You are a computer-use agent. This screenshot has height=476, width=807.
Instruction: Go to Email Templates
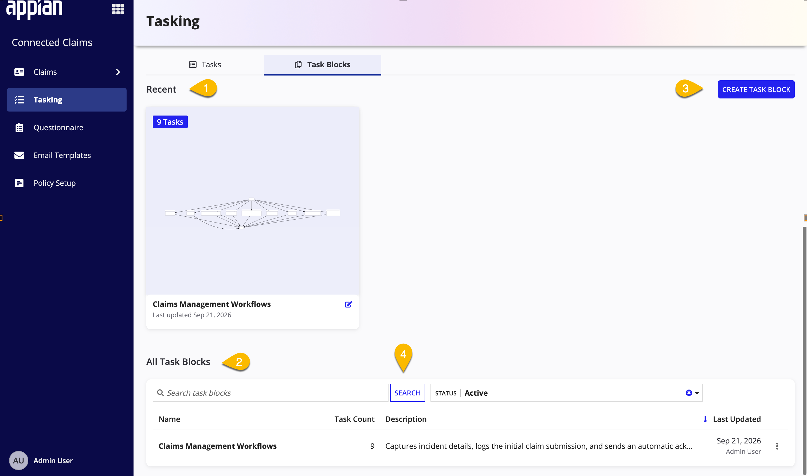(67, 155)
